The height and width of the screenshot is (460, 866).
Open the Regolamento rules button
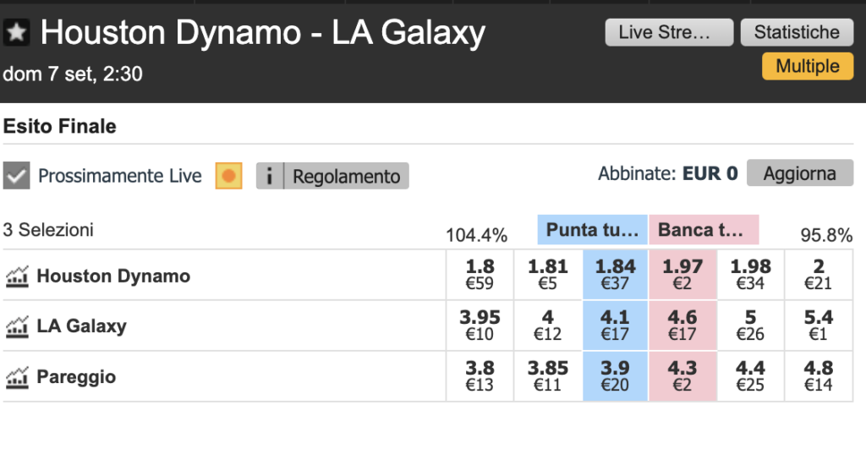coord(346,176)
